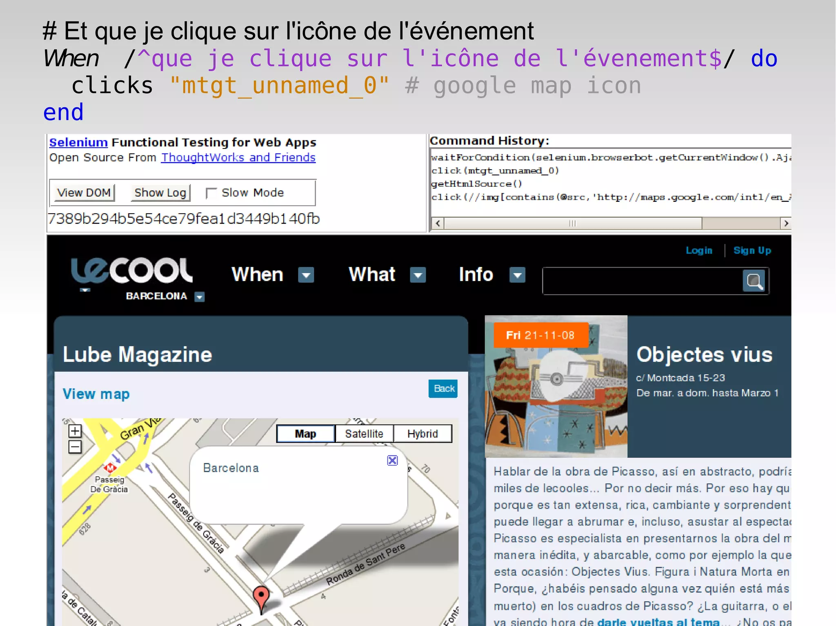
Task: Click the red map location marker
Action: pyautogui.click(x=261, y=599)
